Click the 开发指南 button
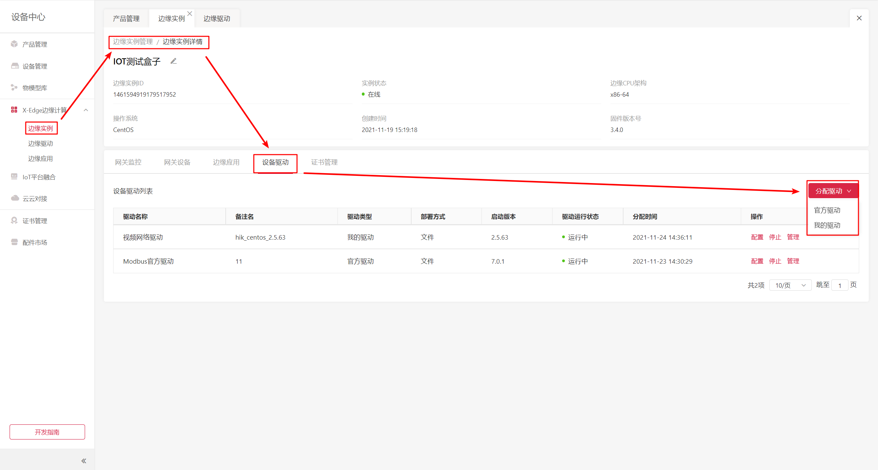The height and width of the screenshot is (470, 878). tap(47, 432)
